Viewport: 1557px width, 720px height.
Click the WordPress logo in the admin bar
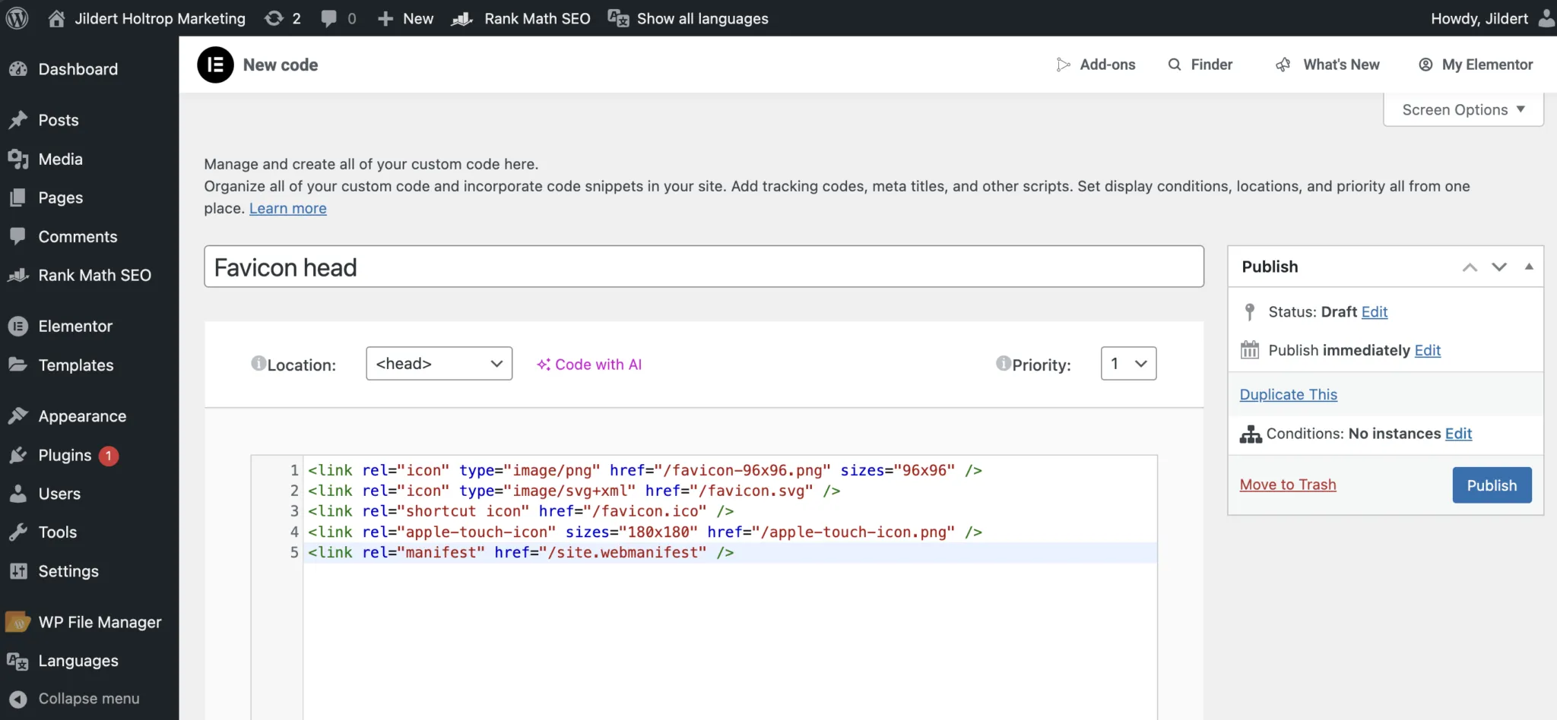click(16, 18)
